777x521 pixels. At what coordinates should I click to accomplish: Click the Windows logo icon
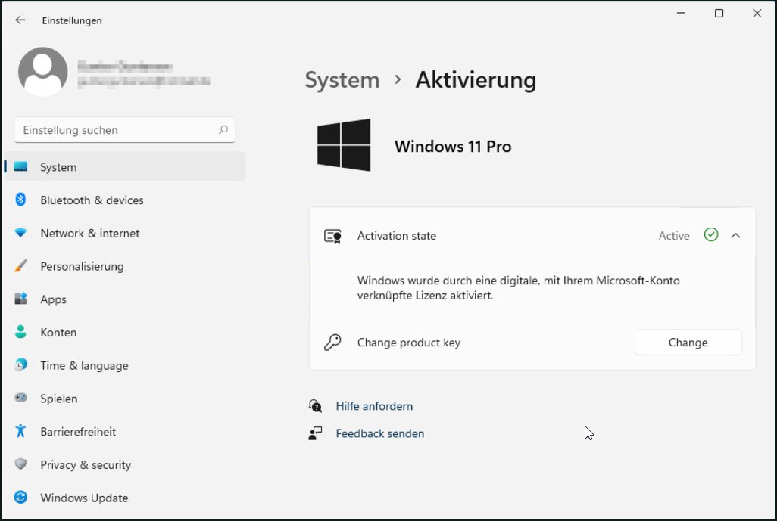point(344,145)
